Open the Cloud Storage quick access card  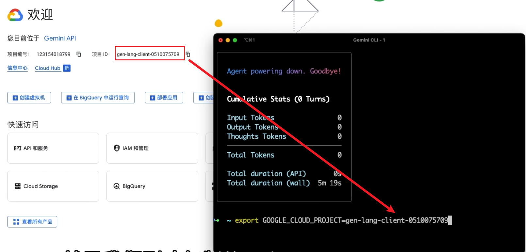(x=53, y=186)
